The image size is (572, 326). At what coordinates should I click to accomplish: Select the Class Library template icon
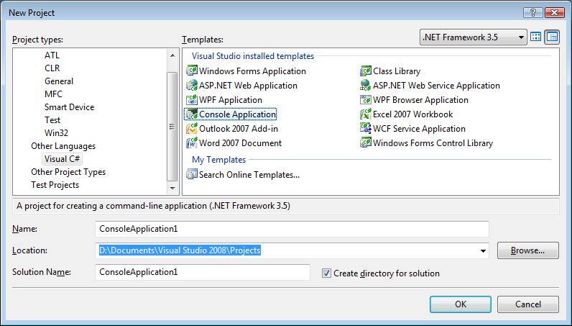pyautogui.click(x=366, y=71)
